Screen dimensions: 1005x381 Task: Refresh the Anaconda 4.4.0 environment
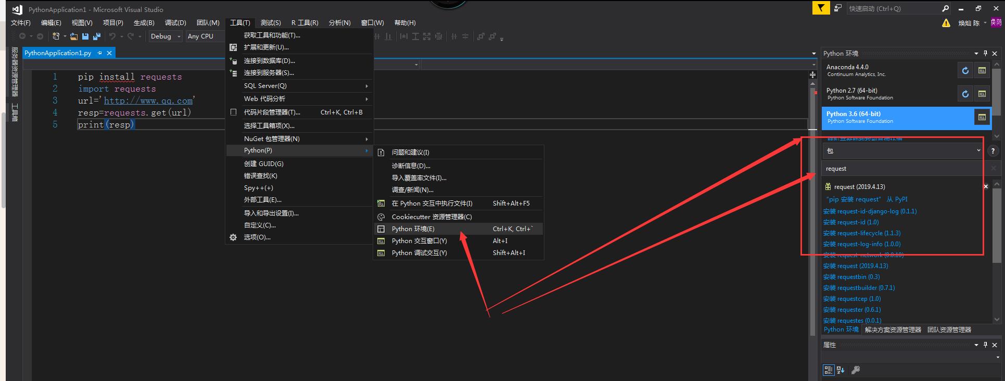(x=965, y=70)
